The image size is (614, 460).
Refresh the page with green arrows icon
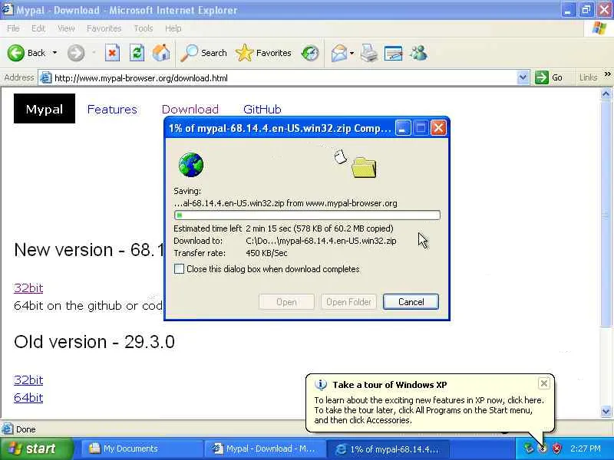[137, 53]
